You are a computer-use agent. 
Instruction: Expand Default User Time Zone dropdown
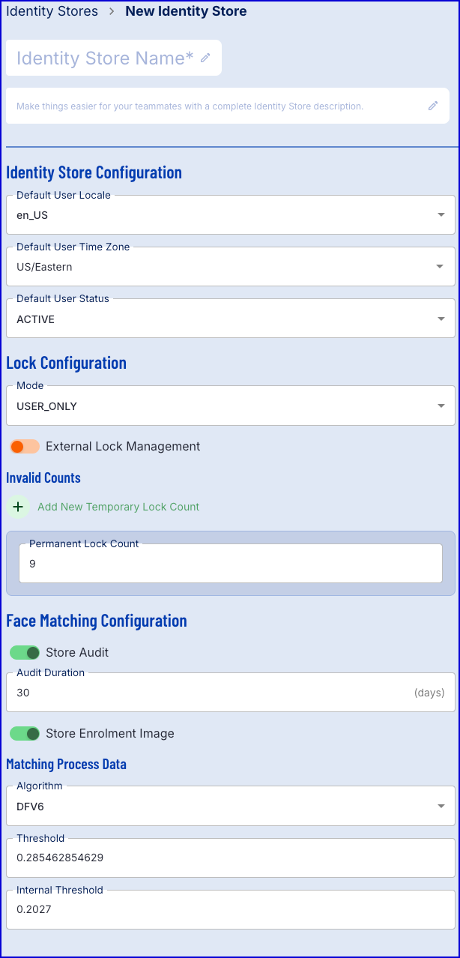pos(231,267)
